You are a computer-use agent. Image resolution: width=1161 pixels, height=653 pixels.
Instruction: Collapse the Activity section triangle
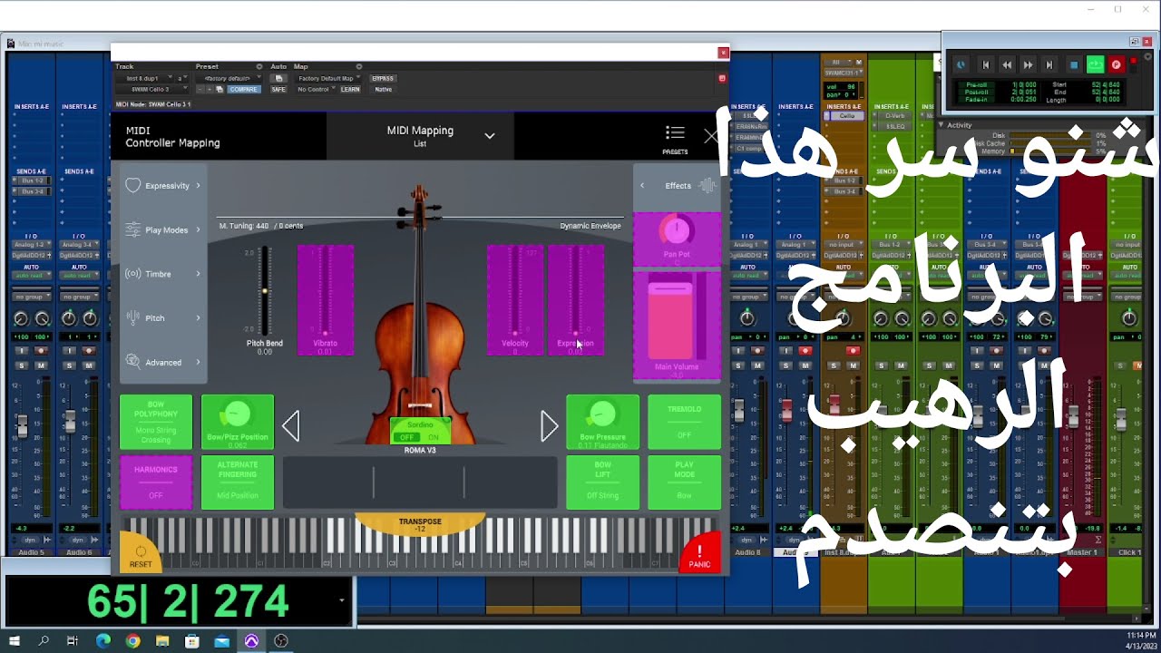941,124
